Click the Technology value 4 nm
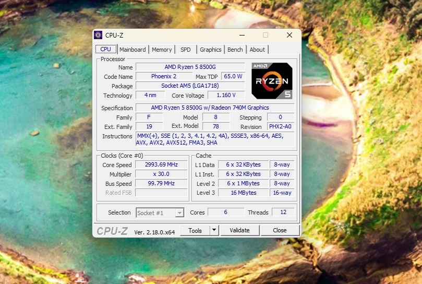The width and height of the screenshot is (422, 284). point(150,95)
